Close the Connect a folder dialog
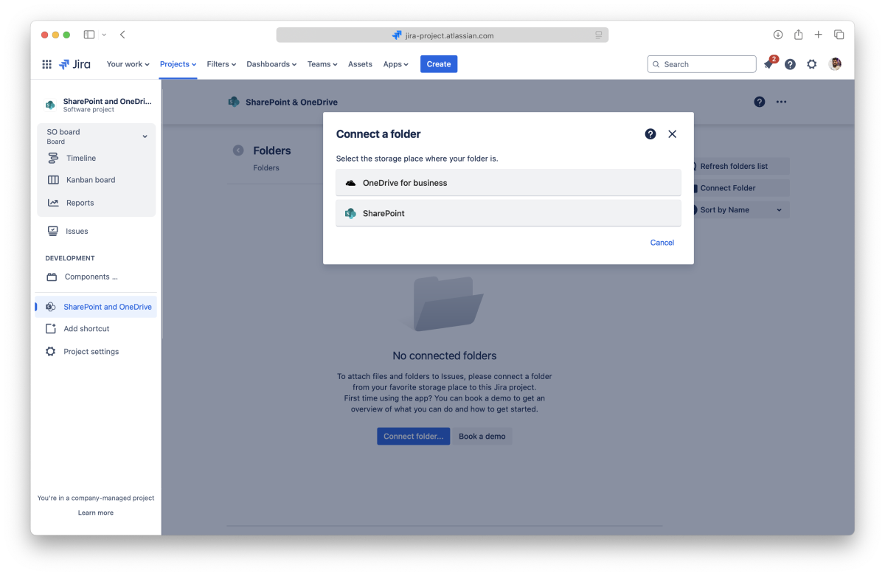Image resolution: width=885 pixels, height=576 pixels. coord(672,134)
